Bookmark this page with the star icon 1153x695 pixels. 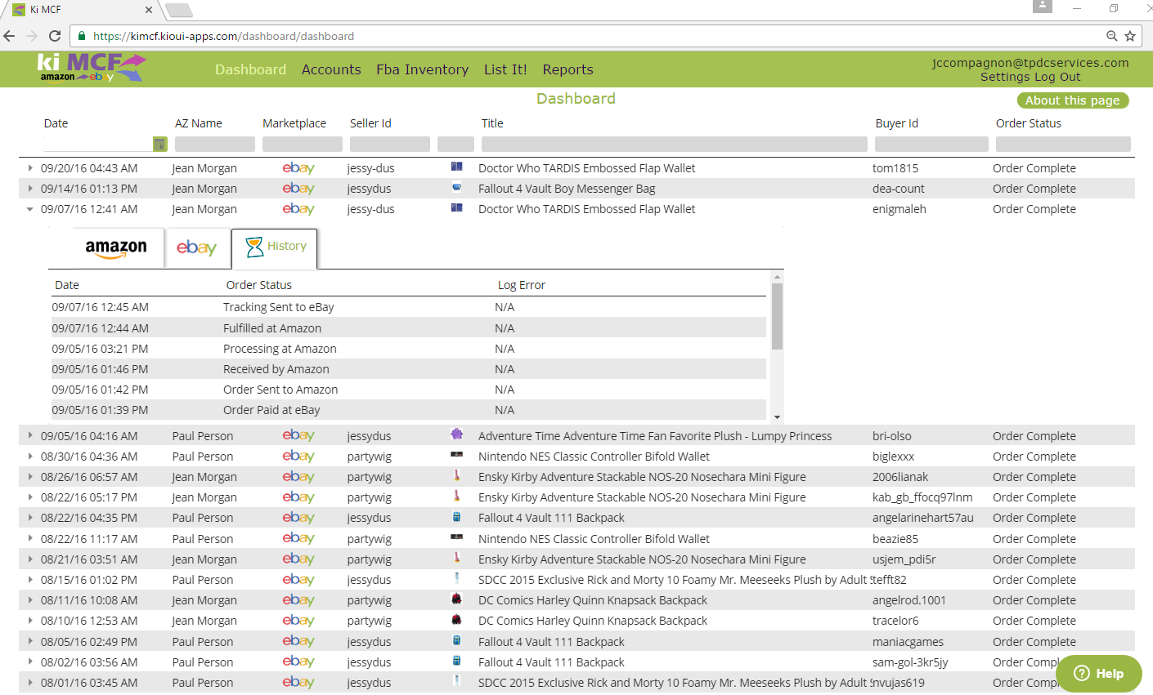click(1130, 36)
